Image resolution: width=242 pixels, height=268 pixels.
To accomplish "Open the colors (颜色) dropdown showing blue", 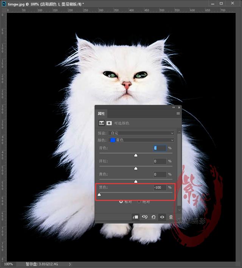I will click(141, 140).
